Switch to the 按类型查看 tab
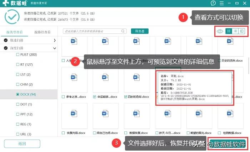 [15, 32]
